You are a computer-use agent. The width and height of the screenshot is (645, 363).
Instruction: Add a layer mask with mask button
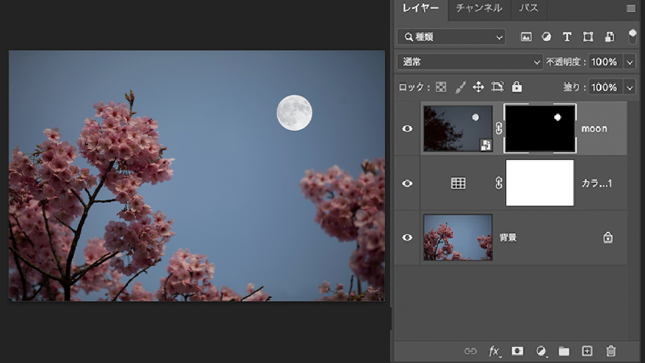(517, 351)
